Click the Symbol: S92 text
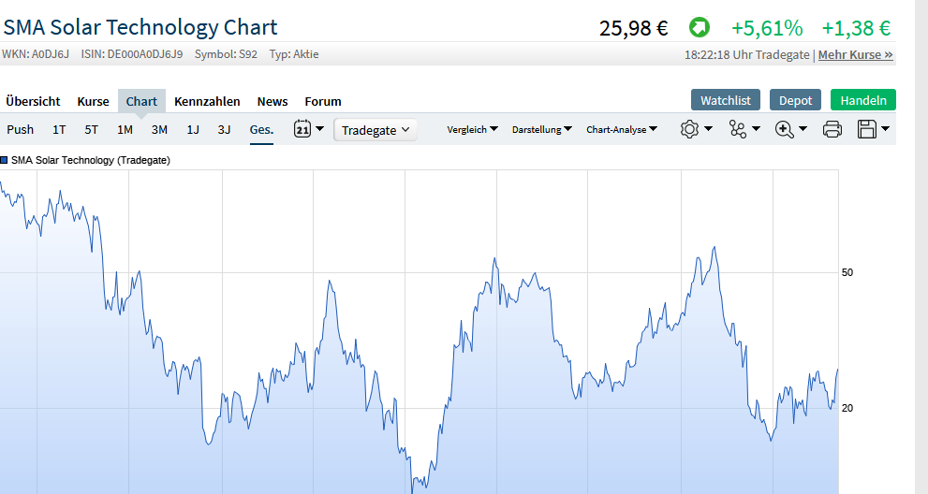The height and width of the screenshot is (494, 928). tap(226, 54)
